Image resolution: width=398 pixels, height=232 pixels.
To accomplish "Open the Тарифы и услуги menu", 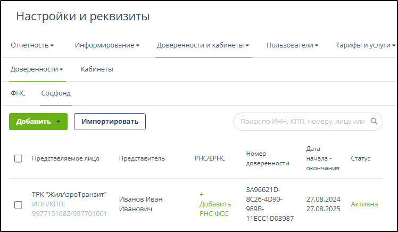I will pyautogui.click(x=365, y=45).
